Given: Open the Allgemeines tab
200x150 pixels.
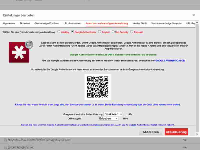Looking at the screenshot, I should 9,23.
